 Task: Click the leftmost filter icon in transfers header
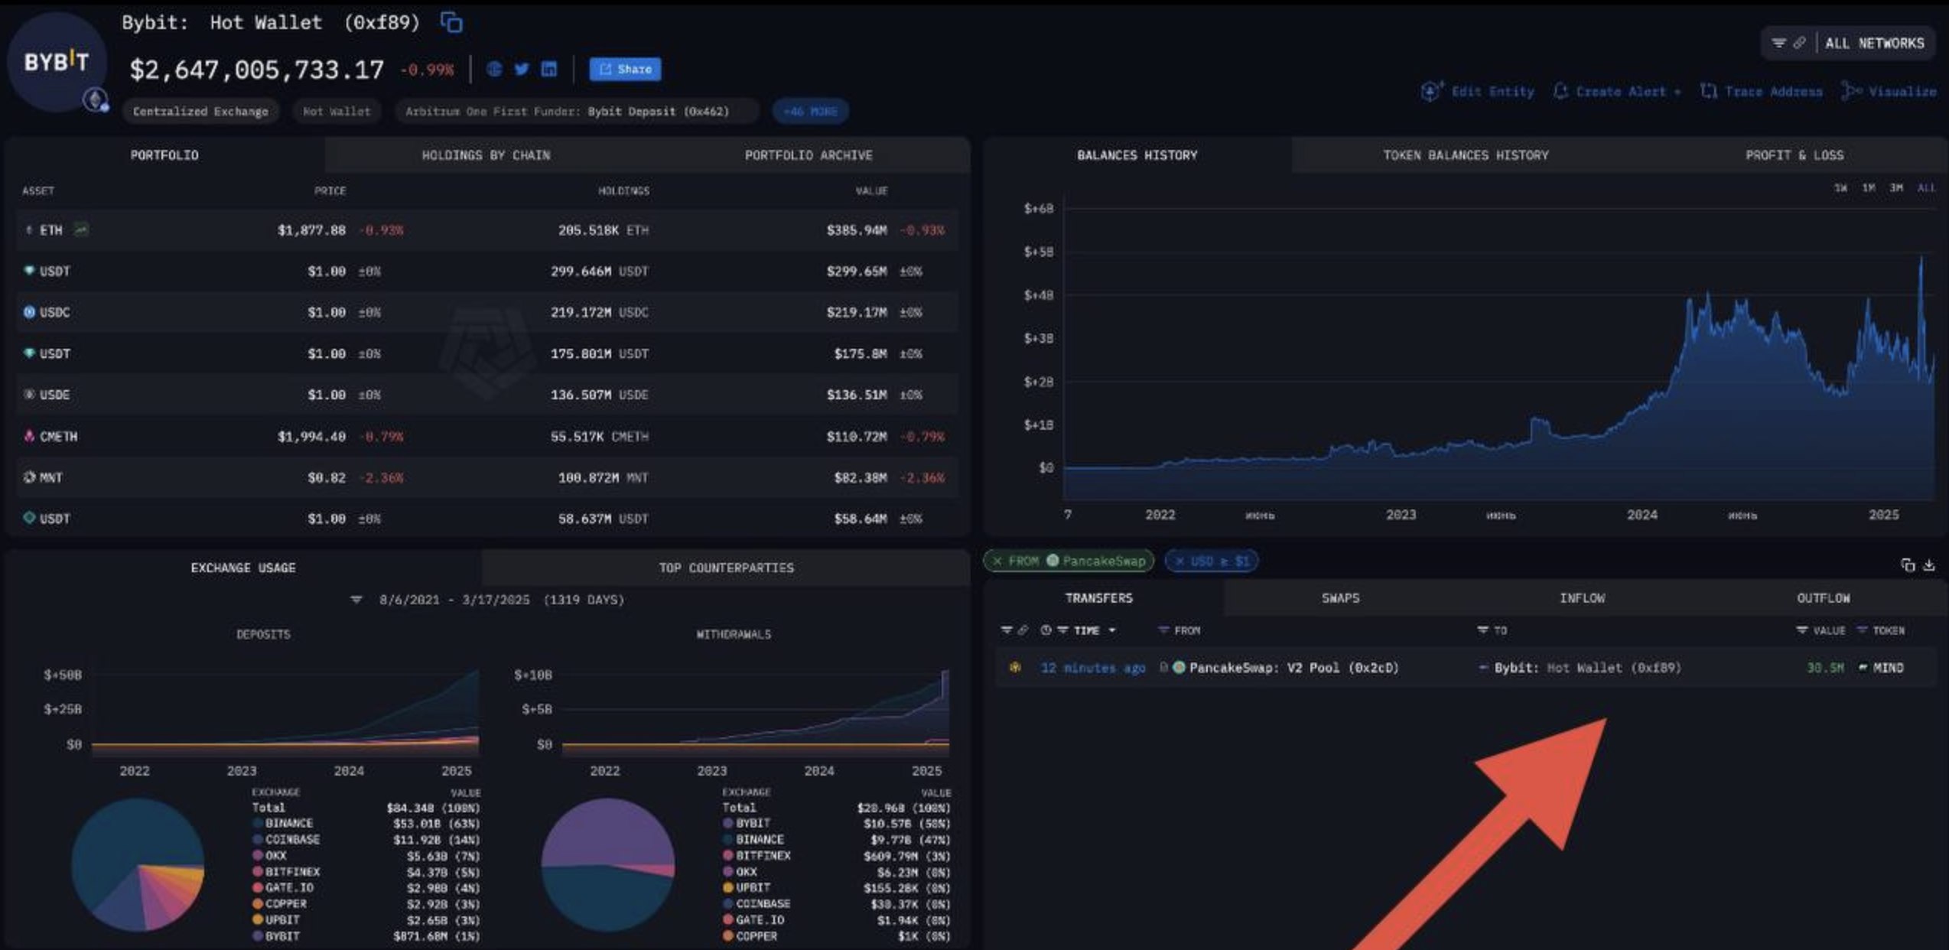(x=1007, y=630)
